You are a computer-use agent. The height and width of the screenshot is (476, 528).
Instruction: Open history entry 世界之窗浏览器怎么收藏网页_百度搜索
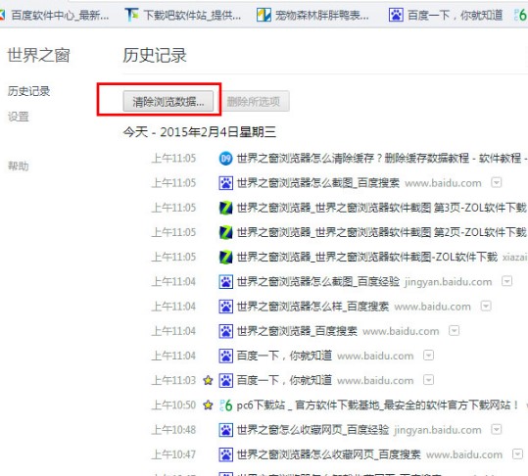[329, 454]
